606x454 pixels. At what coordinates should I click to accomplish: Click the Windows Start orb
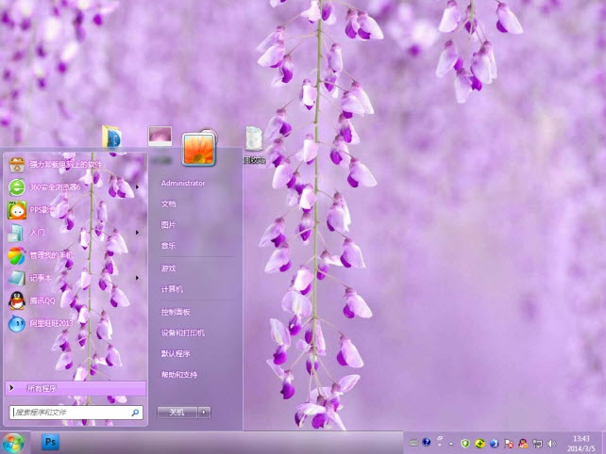pyautogui.click(x=13, y=442)
